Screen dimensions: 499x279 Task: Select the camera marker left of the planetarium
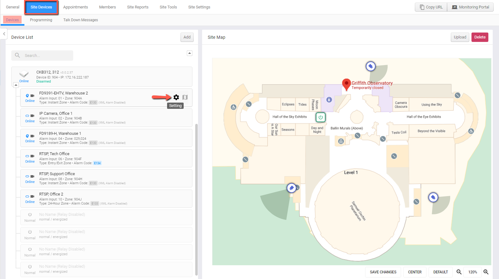pyautogui.click(x=292, y=188)
